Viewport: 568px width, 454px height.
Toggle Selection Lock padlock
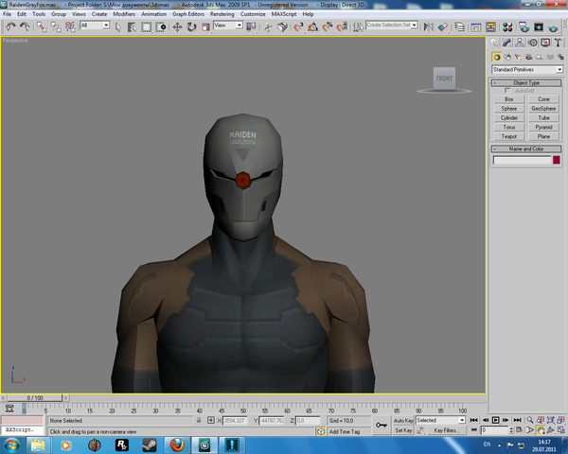[x=199, y=420]
